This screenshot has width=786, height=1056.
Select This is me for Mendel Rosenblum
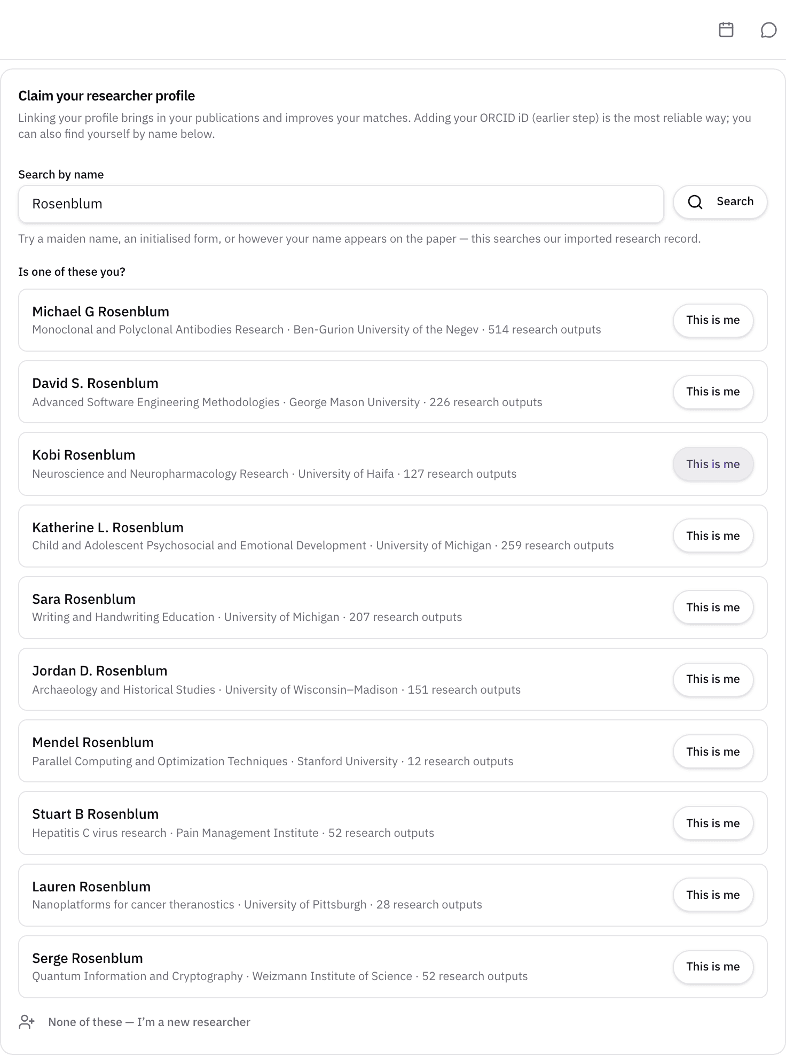tap(713, 751)
